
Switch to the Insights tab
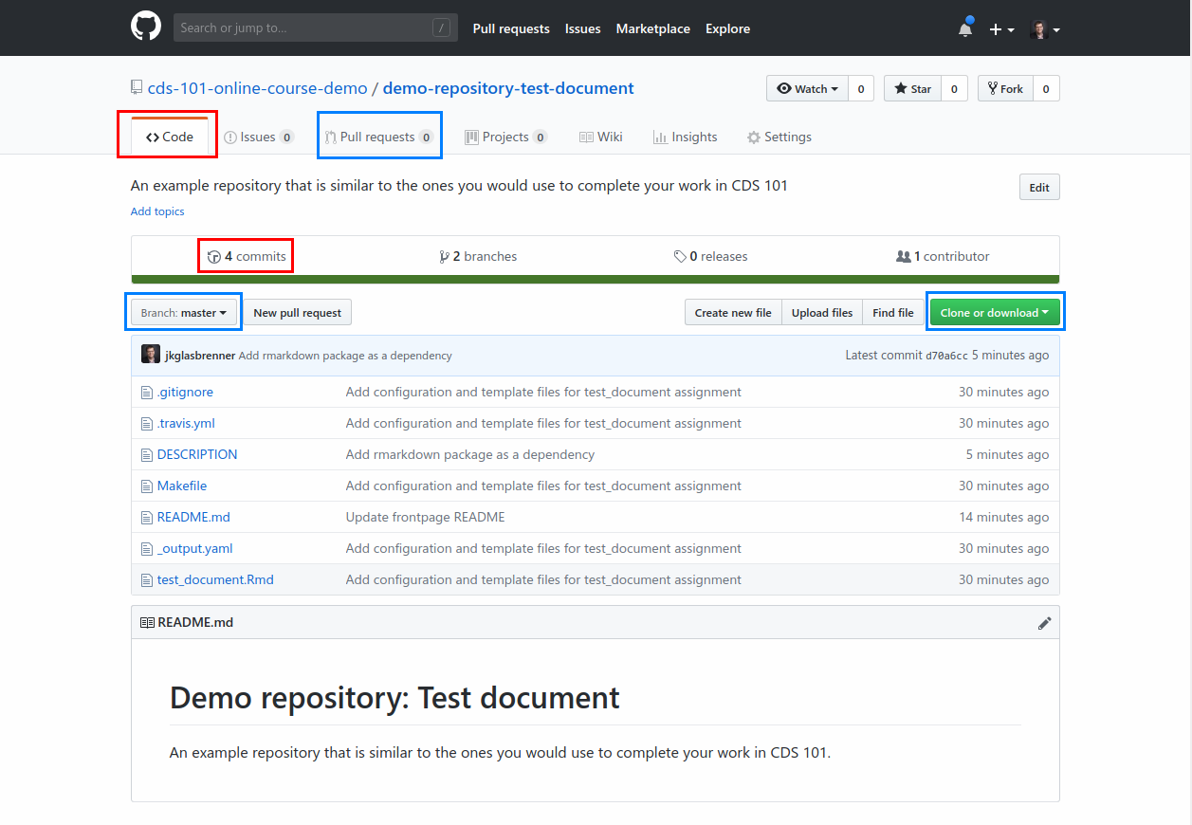[685, 137]
